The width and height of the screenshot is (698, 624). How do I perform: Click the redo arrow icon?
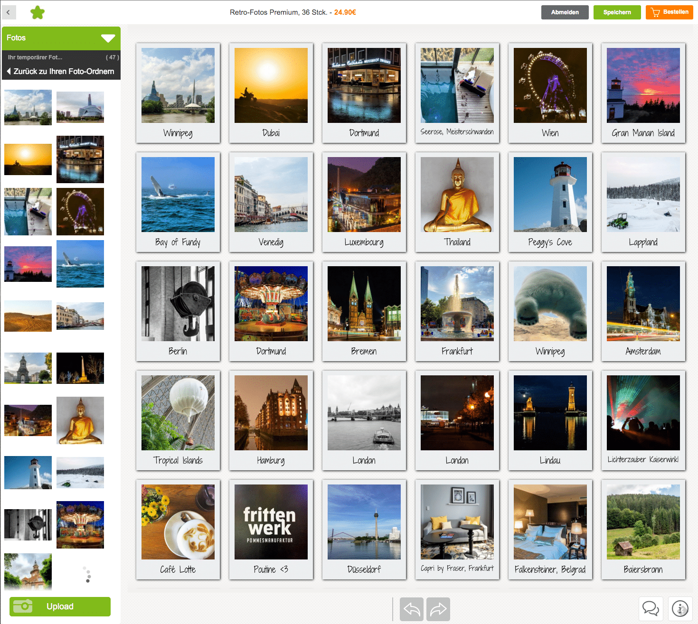(438, 609)
